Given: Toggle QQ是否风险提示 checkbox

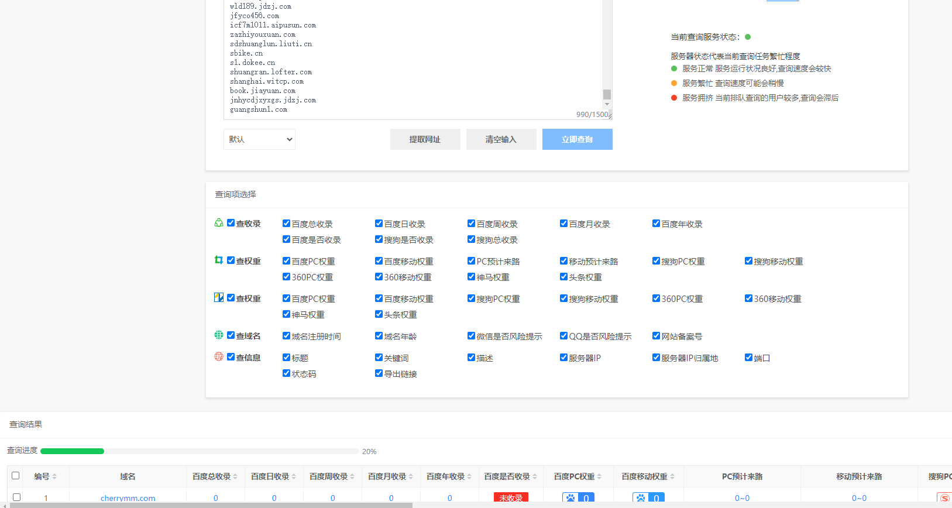Looking at the screenshot, I should coord(564,336).
